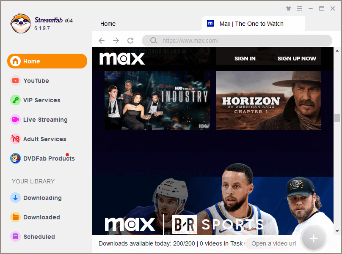Click the max.com address bar
The image size is (342, 254).
pyautogui.click(x=237, y=41)
